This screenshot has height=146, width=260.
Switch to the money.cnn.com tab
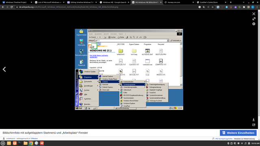coord(179,2)
